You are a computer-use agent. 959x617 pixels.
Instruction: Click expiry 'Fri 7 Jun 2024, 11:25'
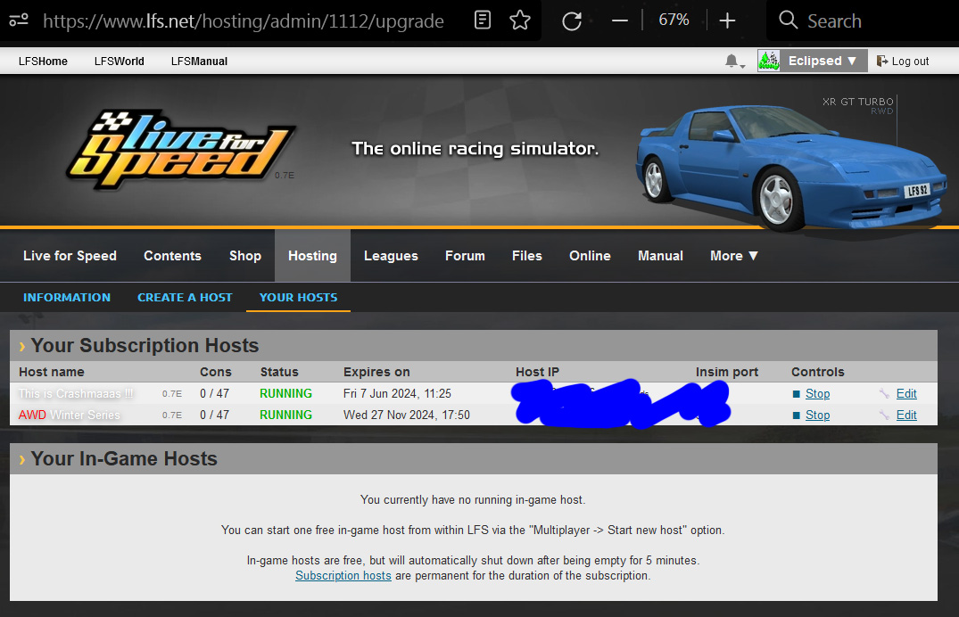[x=397, y=394]
